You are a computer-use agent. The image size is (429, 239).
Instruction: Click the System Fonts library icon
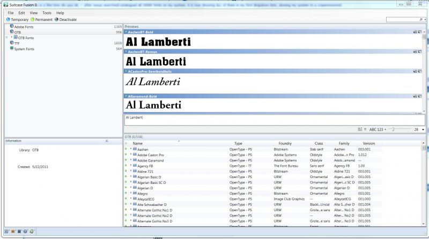(12, 48)
